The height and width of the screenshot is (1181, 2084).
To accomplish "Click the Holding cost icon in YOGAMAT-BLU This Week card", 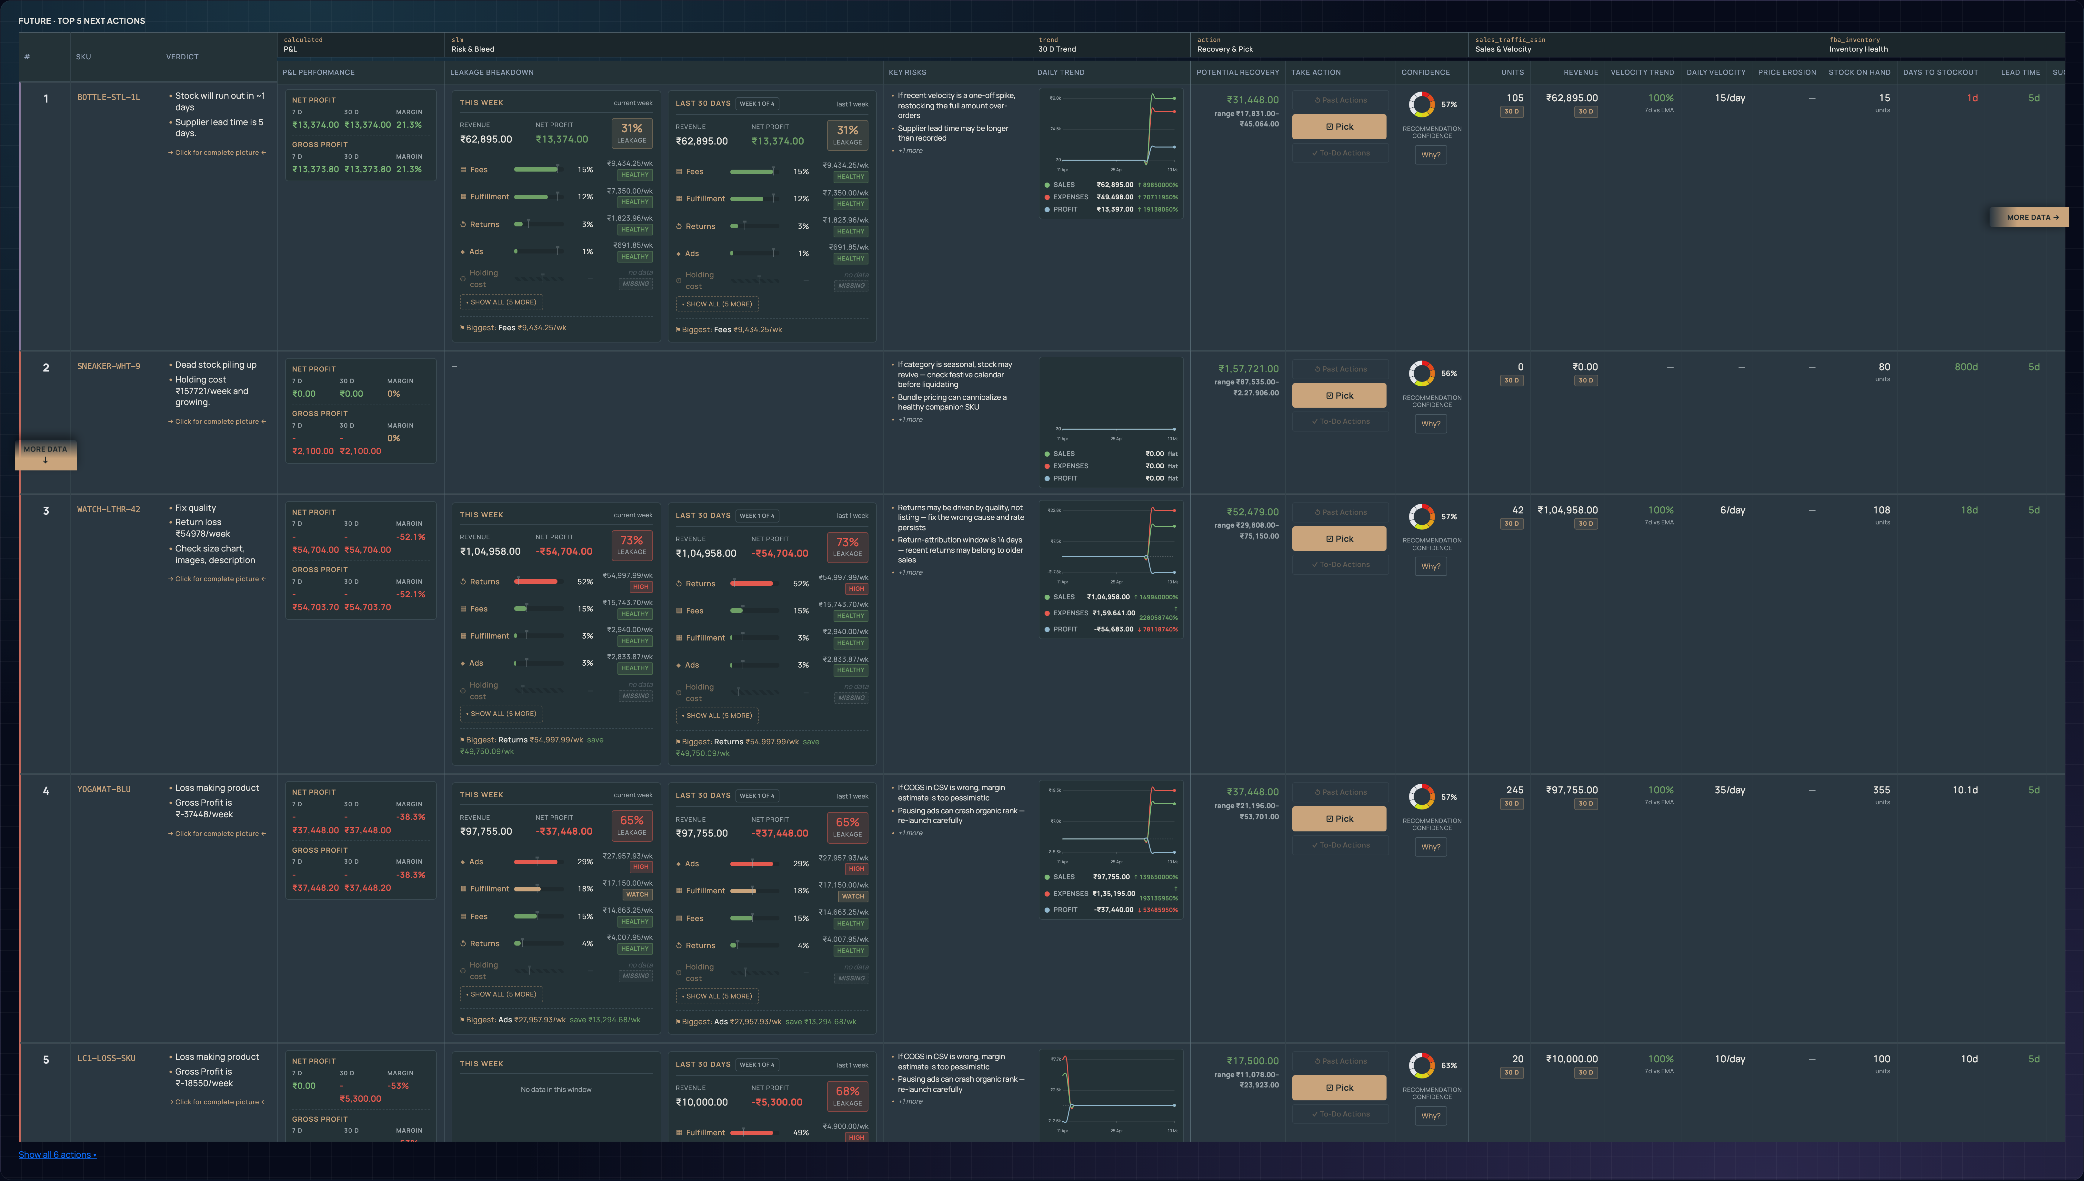I will [463, 971].
